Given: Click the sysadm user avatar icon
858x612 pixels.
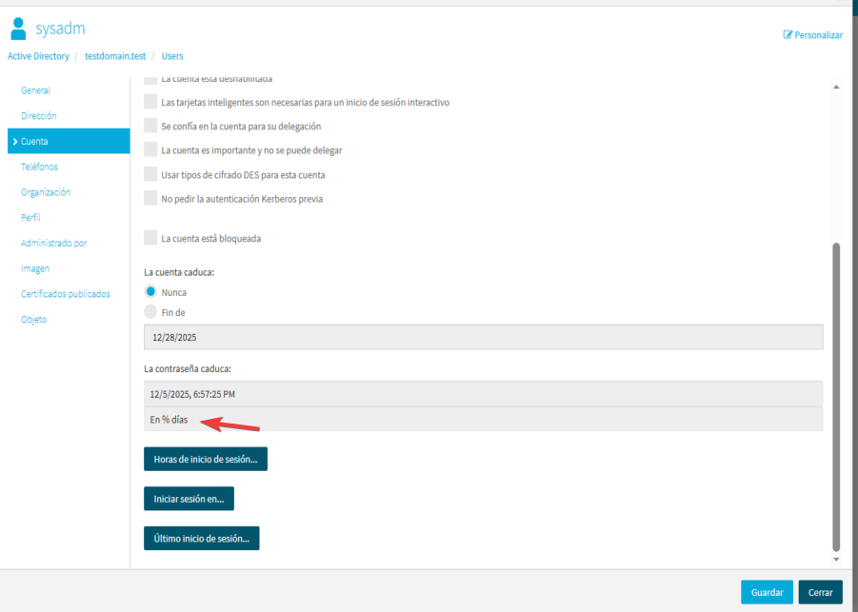Looking at the screenshot, I should (16, 28).
